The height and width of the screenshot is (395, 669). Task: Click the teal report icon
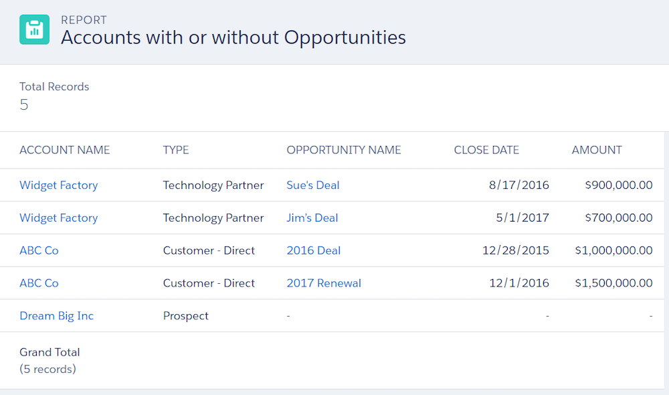pyautogui.click(x=34, y=29)
